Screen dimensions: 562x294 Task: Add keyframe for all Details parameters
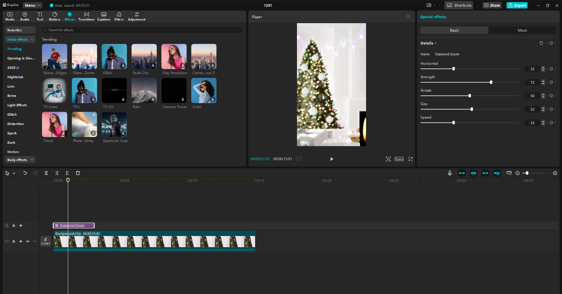click(551, 43)
